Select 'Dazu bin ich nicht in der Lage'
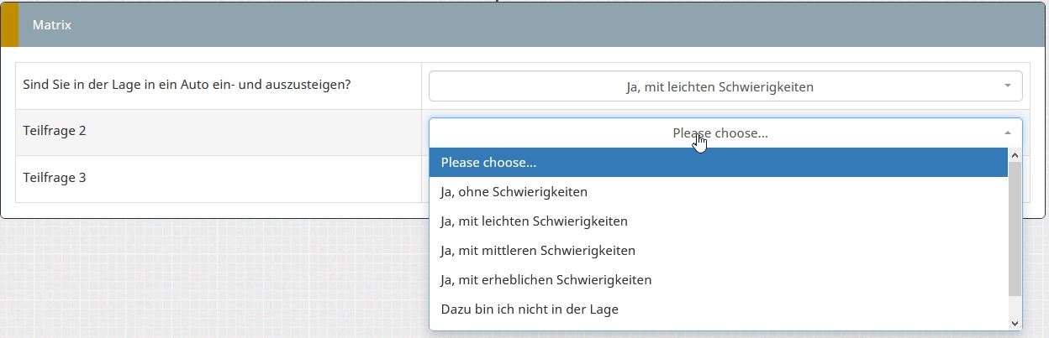The height and width of the screenshot is (338, 1049). (x=529, y=309)
